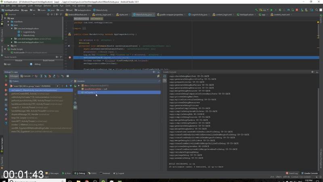Click the Make Project hammer icon

(x=256, y=10)
